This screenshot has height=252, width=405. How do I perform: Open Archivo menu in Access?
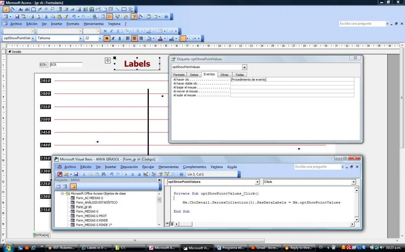(x=16, y=24)
